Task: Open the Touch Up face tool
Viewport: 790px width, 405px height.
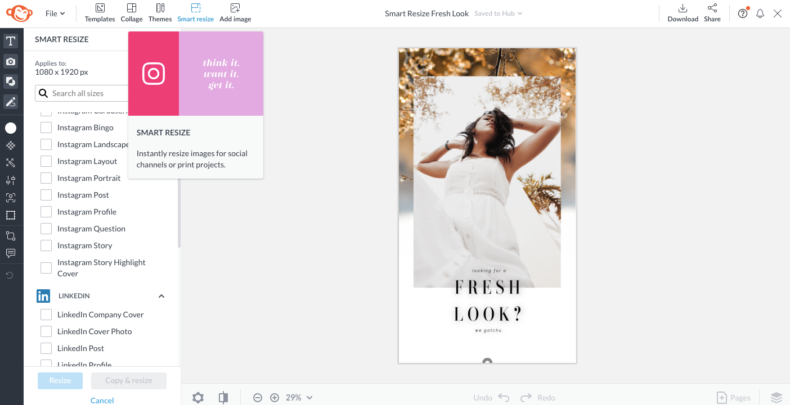Action: click(11, 198)
